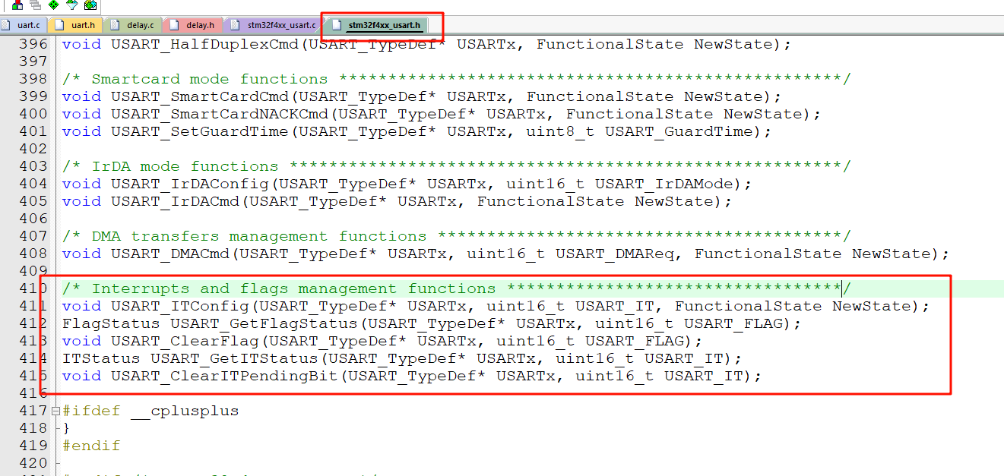Open the Manage Project Items toolbar icon
1004x476 pixels.
pos(16,5)
